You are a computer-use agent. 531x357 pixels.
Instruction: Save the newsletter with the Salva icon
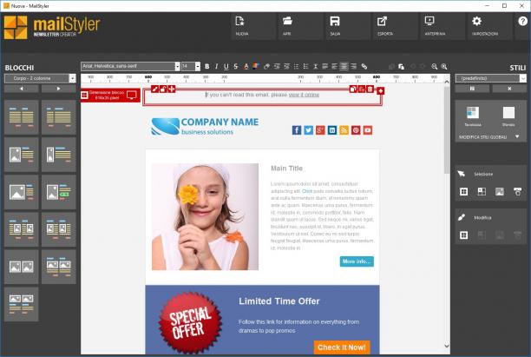pos(335,21)
